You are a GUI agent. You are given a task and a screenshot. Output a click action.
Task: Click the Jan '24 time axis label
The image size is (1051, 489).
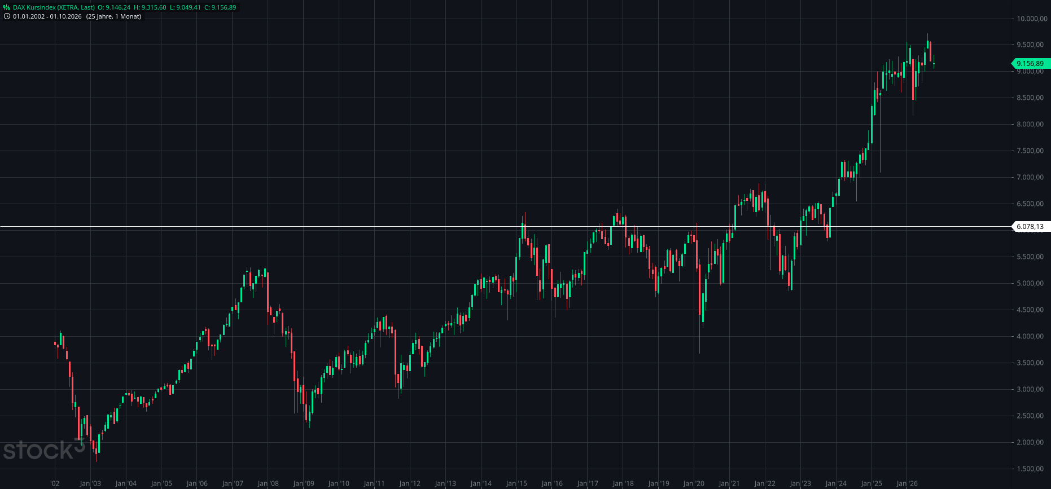pyautogui.click(x=836, y=483)
